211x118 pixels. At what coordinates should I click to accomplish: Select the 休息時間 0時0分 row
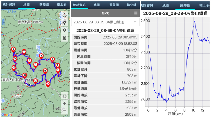[x=105, y=57]
